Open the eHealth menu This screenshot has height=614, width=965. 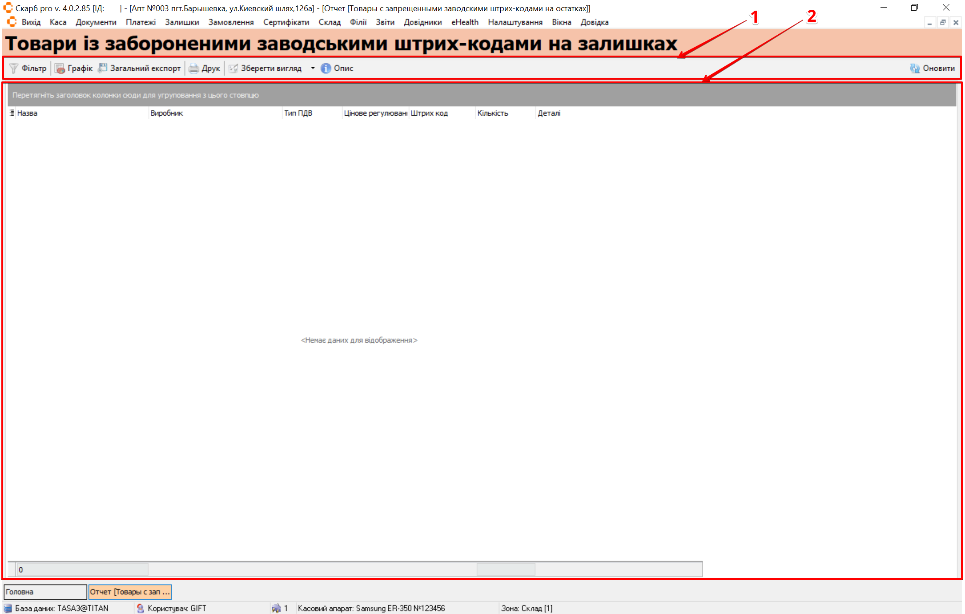pos(465,22)
